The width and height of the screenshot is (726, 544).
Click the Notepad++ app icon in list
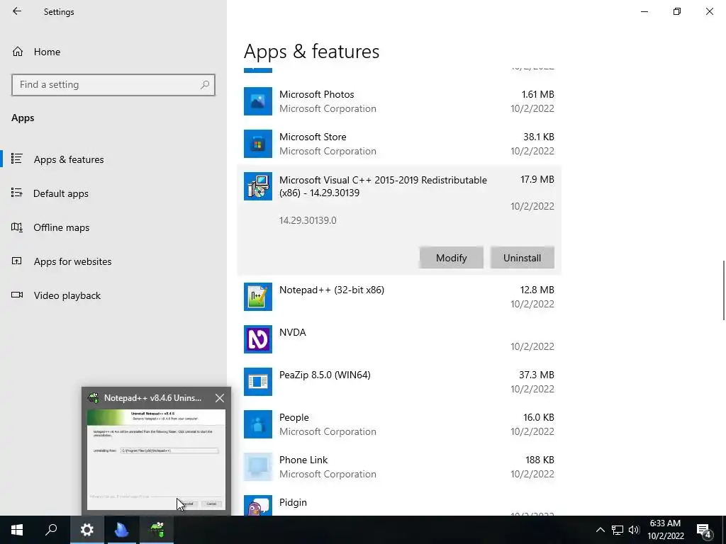[258, 297]
